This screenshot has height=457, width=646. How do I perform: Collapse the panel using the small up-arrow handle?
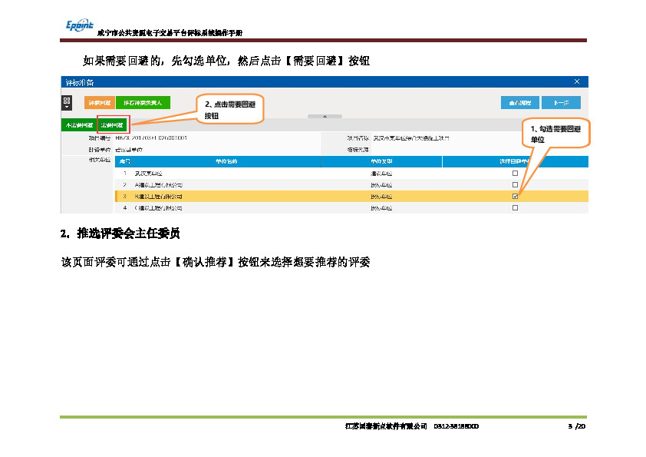coord(324,116)
